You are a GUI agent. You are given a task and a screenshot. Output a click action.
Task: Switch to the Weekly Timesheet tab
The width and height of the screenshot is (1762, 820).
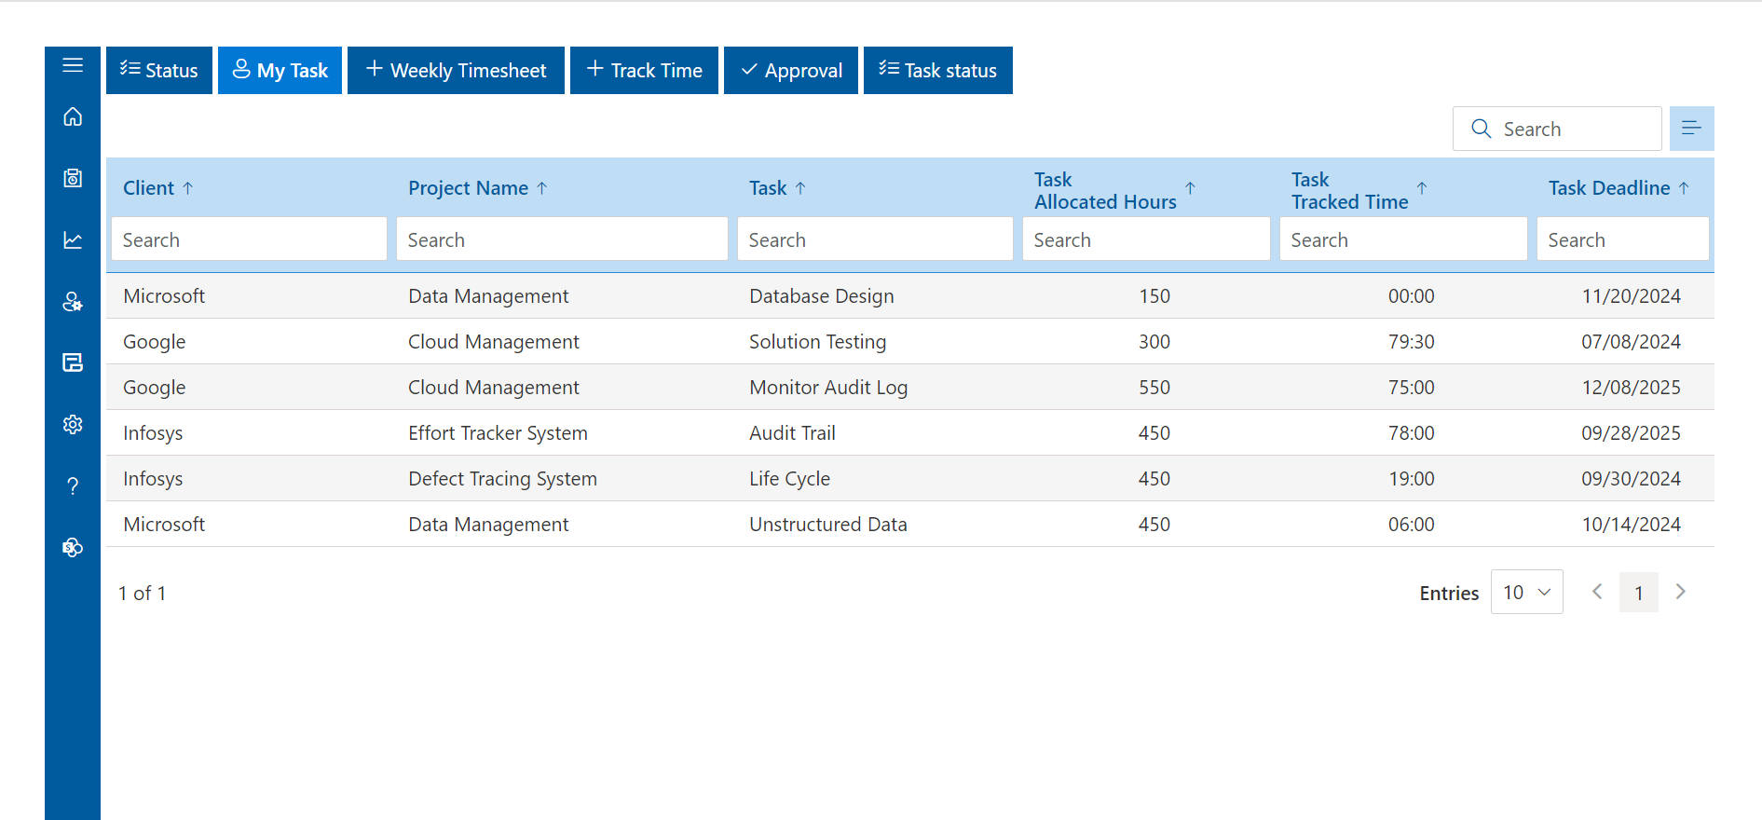click(456, 71)
